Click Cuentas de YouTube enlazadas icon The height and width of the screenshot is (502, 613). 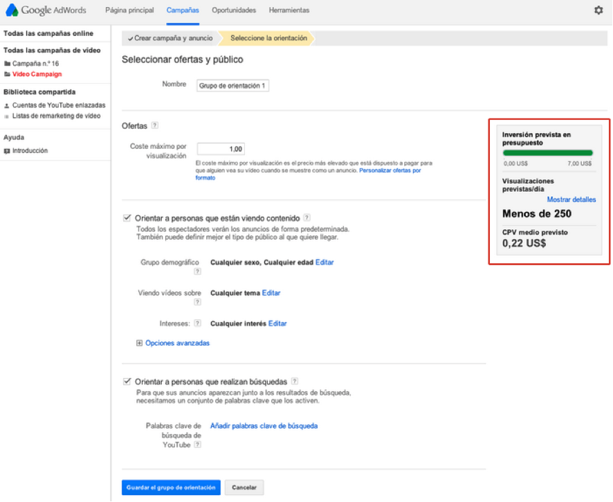click(7, 105)
